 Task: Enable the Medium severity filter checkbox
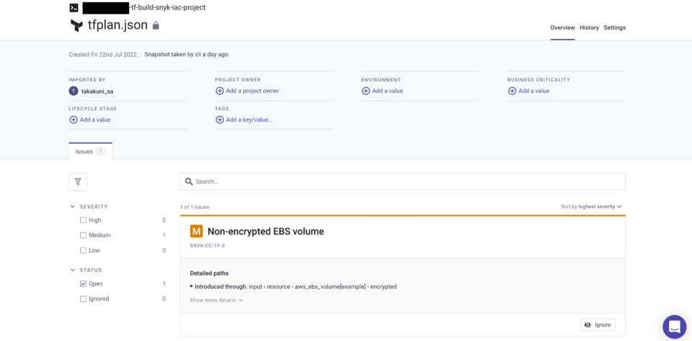click(83, 235)
